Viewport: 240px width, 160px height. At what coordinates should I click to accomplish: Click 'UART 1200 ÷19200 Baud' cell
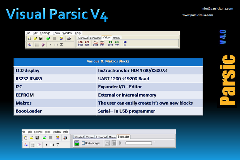point(150,79)
